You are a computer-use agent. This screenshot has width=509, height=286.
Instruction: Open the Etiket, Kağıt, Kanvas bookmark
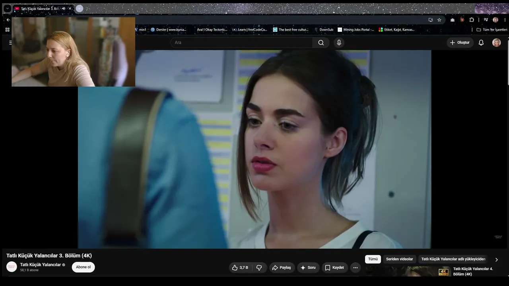[x=397, y=29]
